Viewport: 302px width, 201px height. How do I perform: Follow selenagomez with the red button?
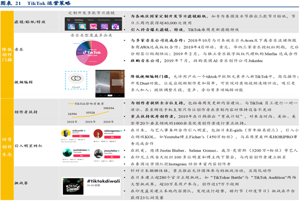pyautogui.click(x=112, y=137)
